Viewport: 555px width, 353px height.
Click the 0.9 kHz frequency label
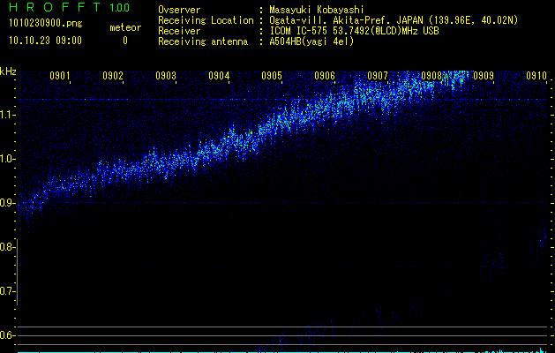pyautogui.click(x=6, y=203)
